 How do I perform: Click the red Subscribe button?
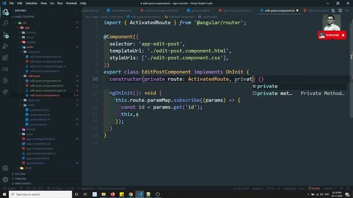(332, 35)
